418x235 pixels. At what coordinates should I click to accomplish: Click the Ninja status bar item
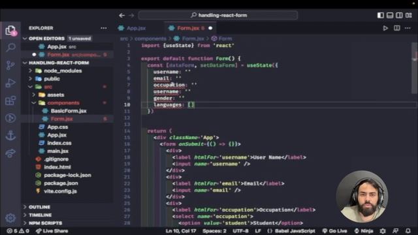coord(364,231)
